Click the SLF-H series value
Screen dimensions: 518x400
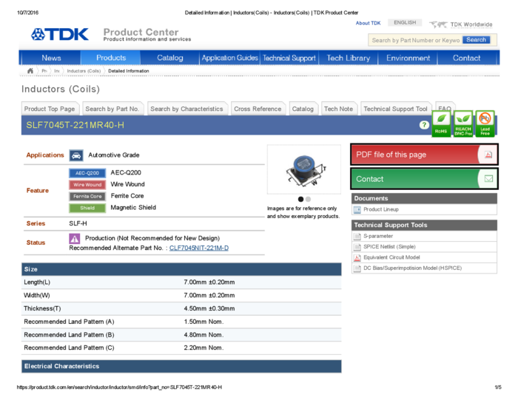pyautogui.click(x=78, y=223)
